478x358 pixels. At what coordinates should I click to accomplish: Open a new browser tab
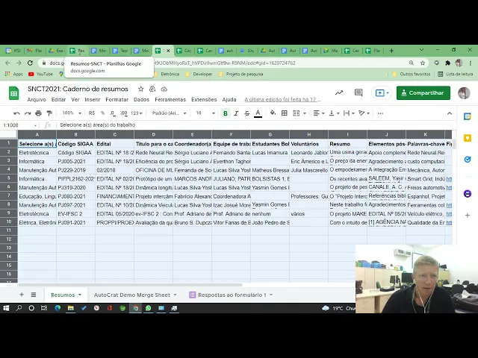click(391, 51)
